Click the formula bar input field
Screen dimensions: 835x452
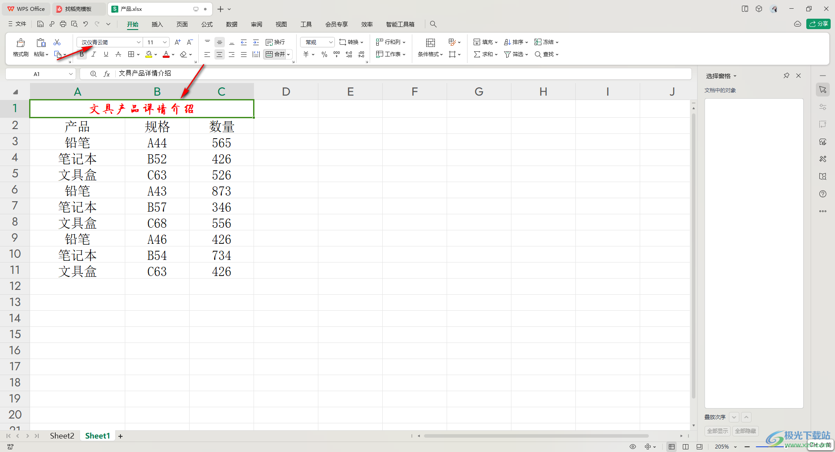pos(404,74)
